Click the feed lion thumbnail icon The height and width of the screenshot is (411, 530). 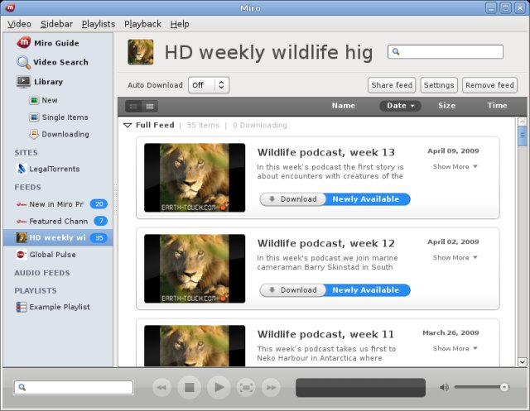click(141, 52)
